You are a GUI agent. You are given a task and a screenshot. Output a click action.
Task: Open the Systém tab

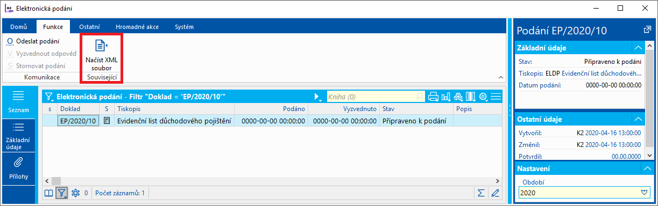(185, 27)
